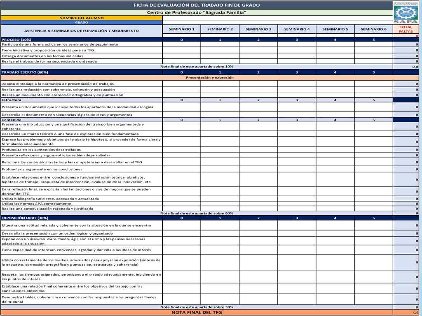This screenshot has height=316, width=422.
Task: Select the 'SEMINARIO 6' header
Action: coord(373,29)
